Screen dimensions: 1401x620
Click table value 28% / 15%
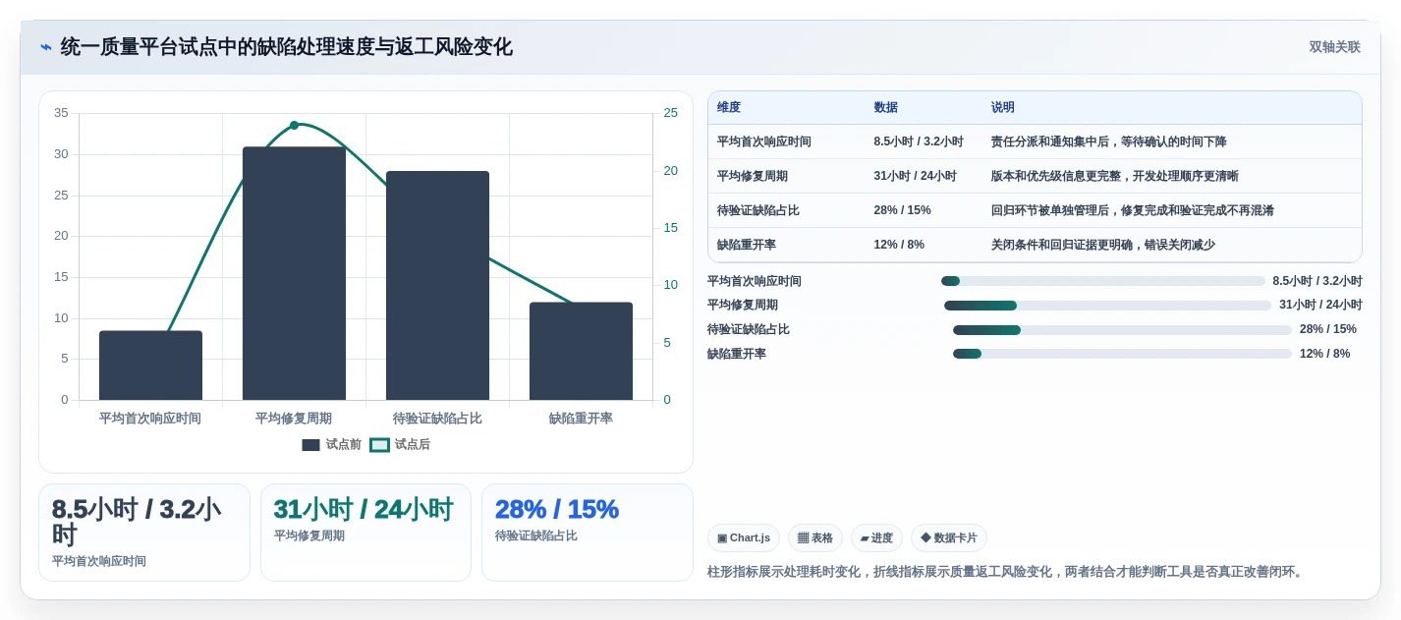pyautogui.click(x=902, y=210)
